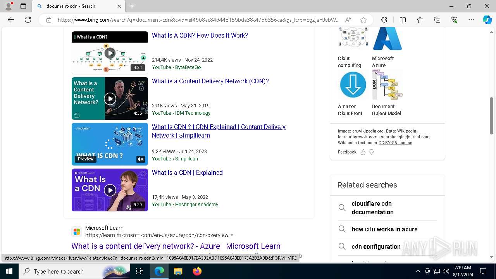Open the Favorites list
The width and height of the screenshot is (496, 279).
pos(420,20)
